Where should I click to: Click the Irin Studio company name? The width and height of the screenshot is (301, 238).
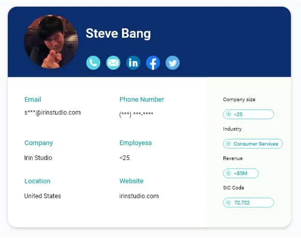[38, 157]
